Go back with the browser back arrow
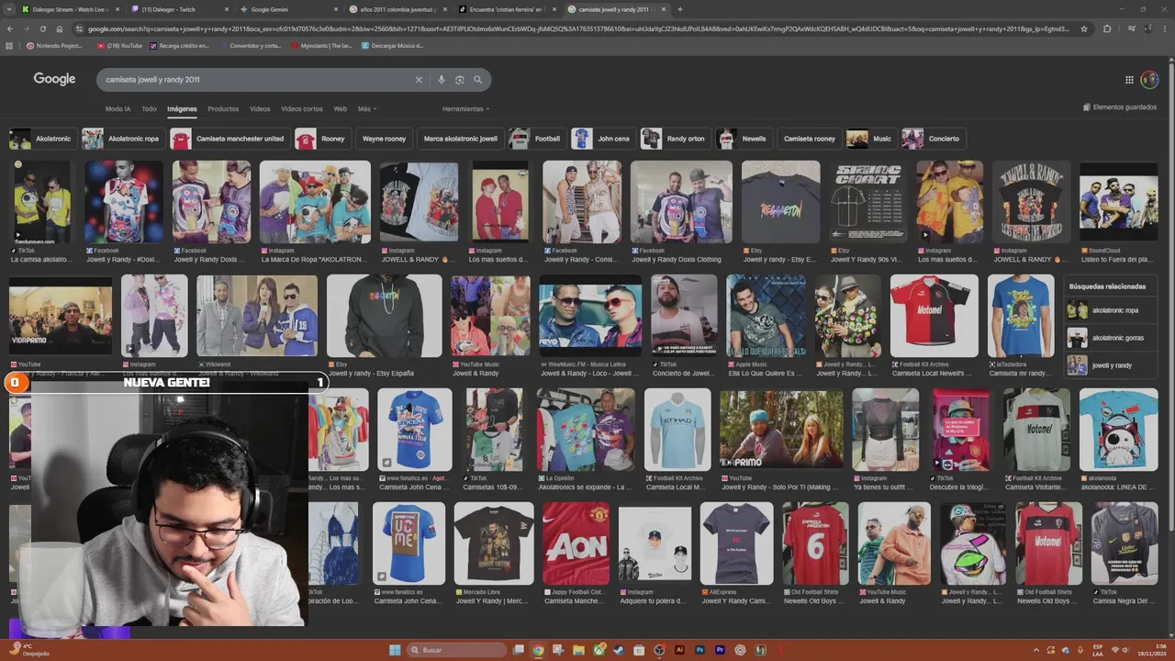The image size is (1175, 661). pyautogui.click(x=10, y=28)
